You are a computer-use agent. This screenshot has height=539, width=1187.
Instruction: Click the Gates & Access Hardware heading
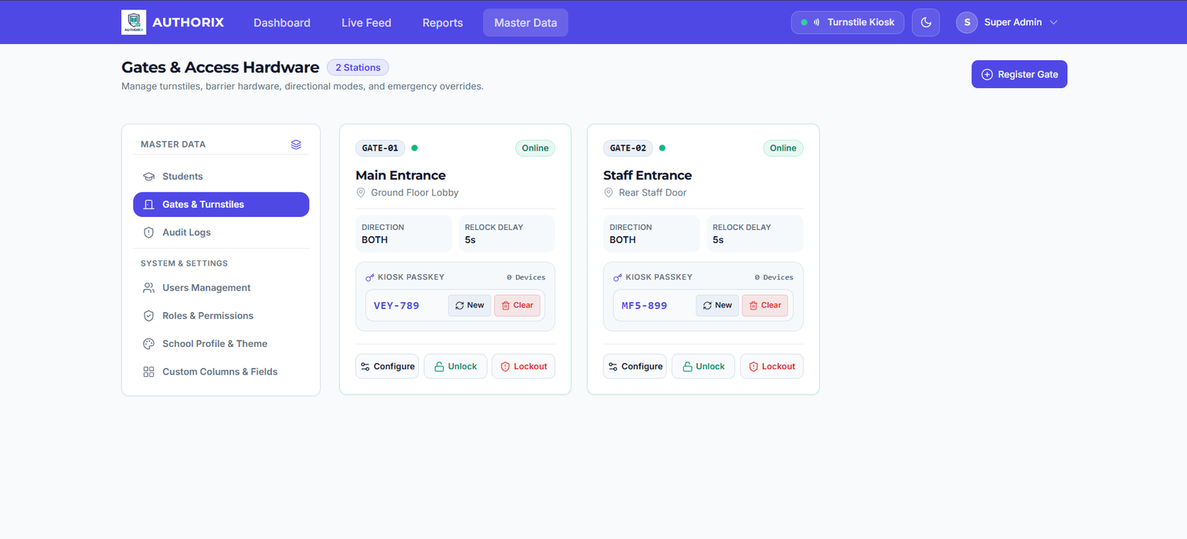pos(220,67)
